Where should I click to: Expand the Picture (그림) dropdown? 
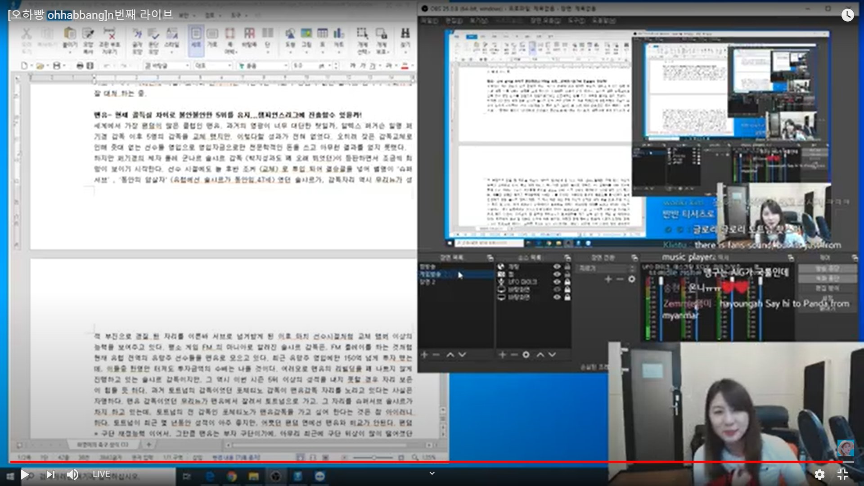pos(306,52)
